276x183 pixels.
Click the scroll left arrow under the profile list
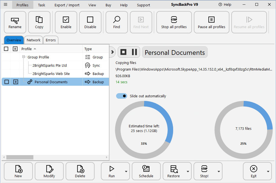pyautogui.click(x=4, y=157)
